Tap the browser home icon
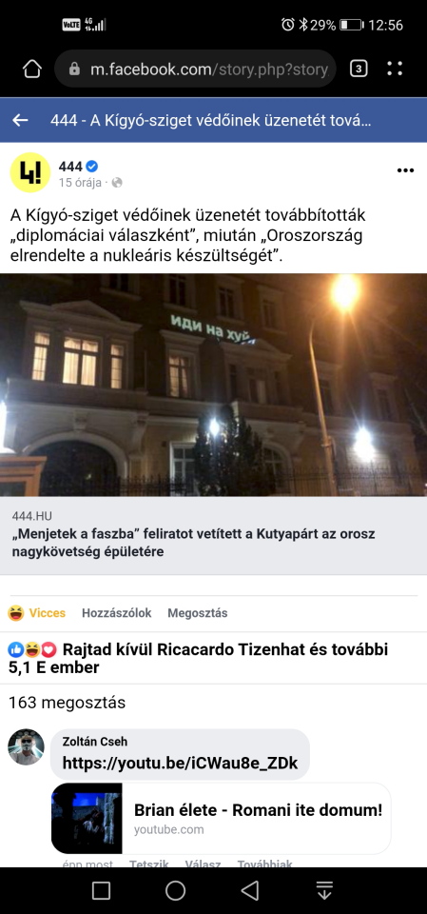Screen dimensions: 427x914 click(32, 70)
